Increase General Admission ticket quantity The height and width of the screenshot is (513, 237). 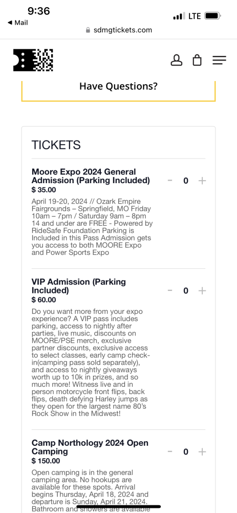pos(202,181)
